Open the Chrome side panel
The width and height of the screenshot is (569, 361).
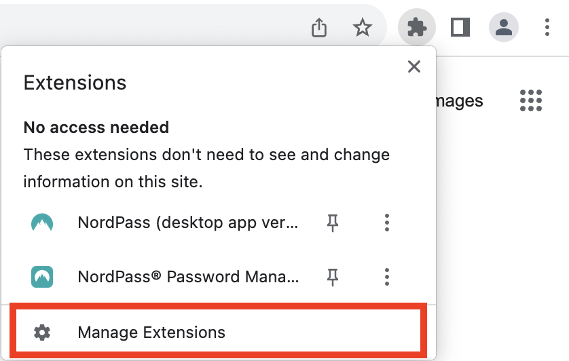coord(460,28)
